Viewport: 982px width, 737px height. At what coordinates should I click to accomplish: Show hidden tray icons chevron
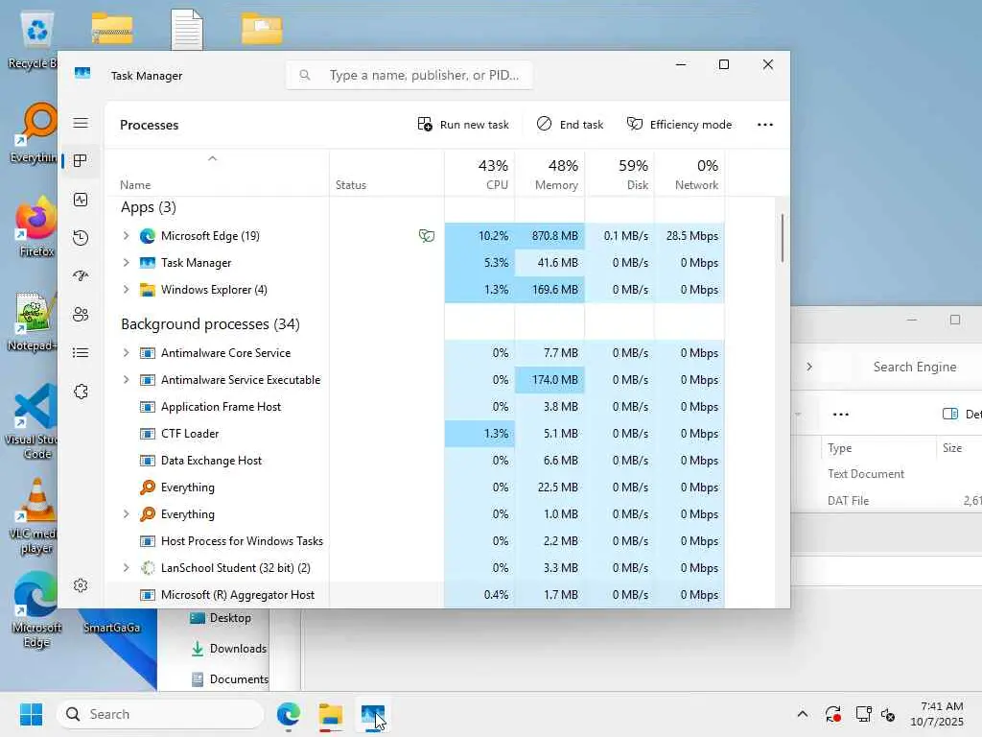[x=803, y=714]
